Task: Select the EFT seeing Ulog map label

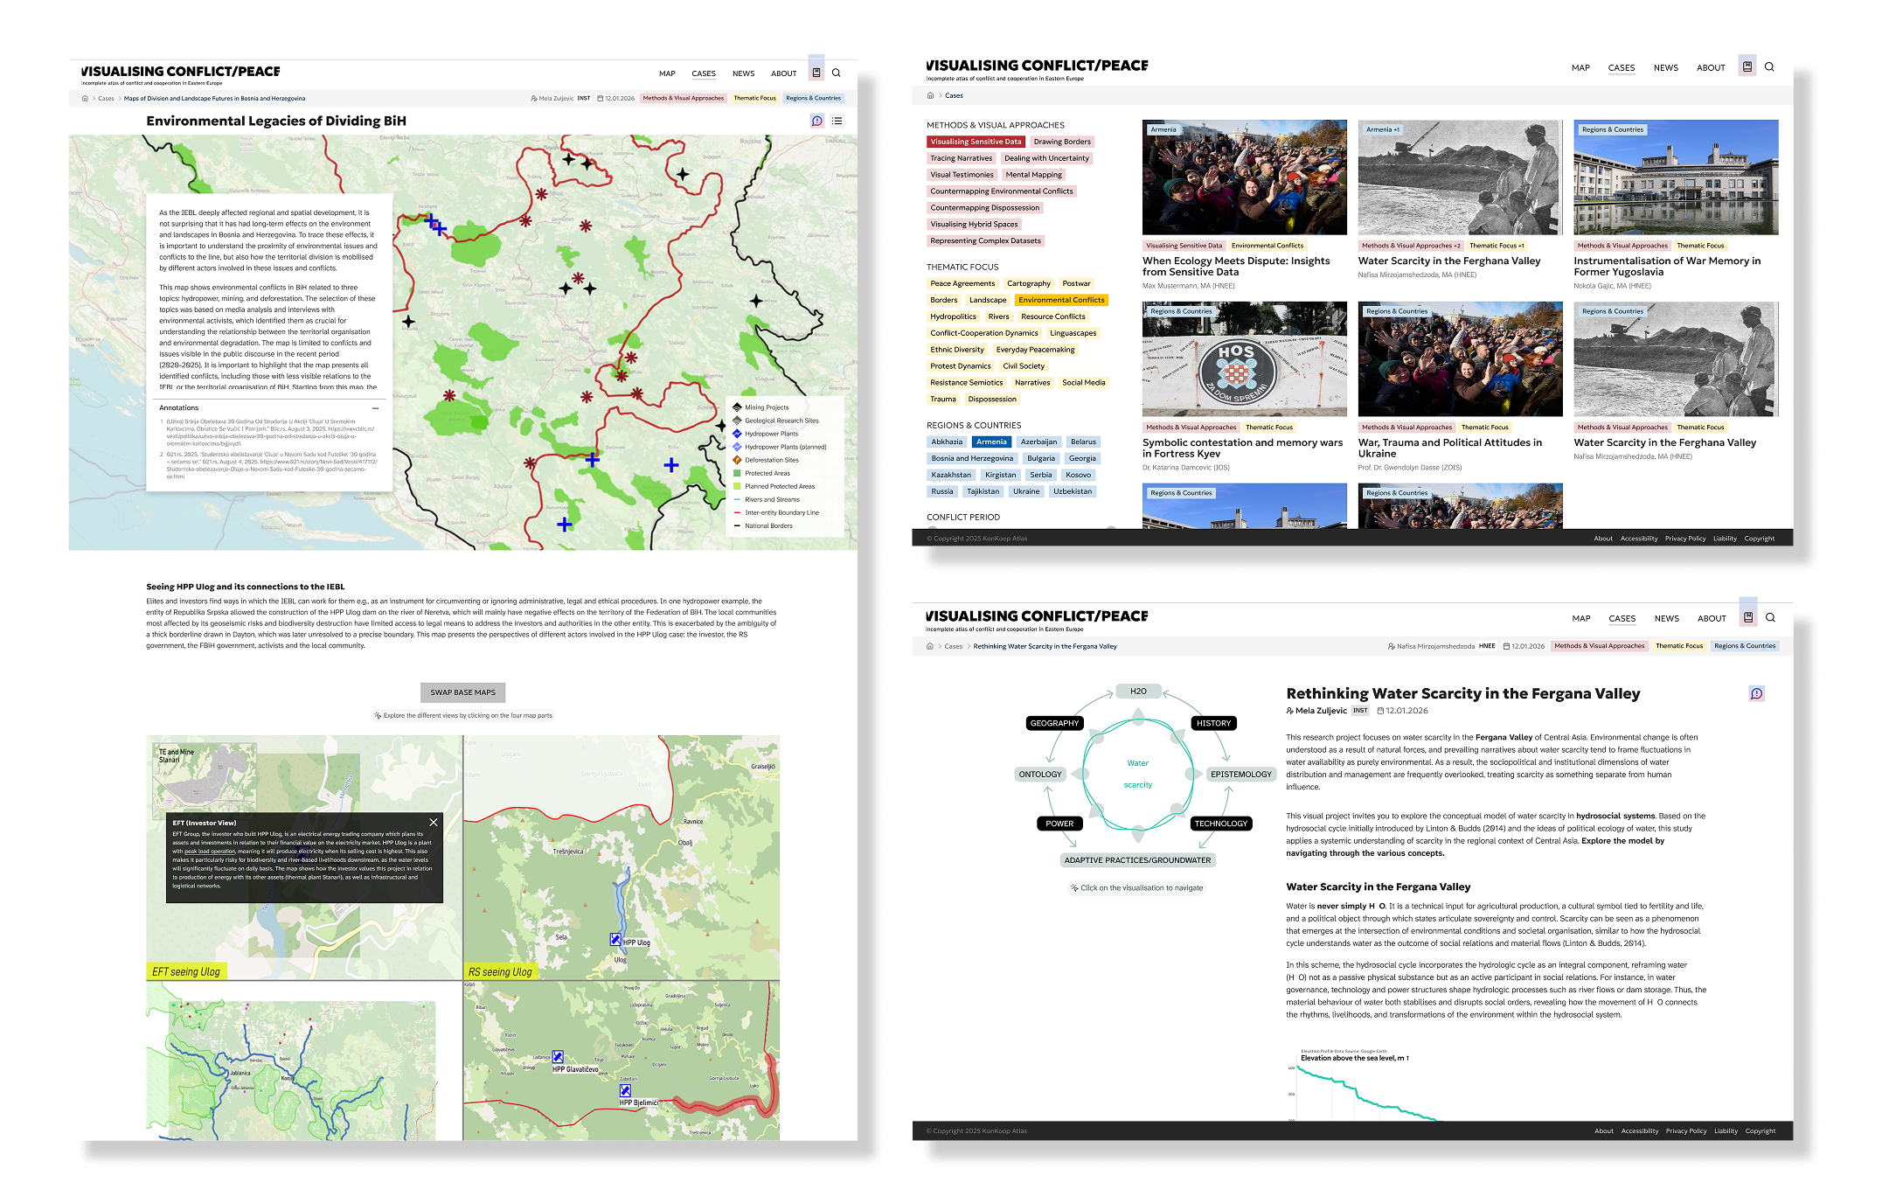Action: tap(186, 971)
